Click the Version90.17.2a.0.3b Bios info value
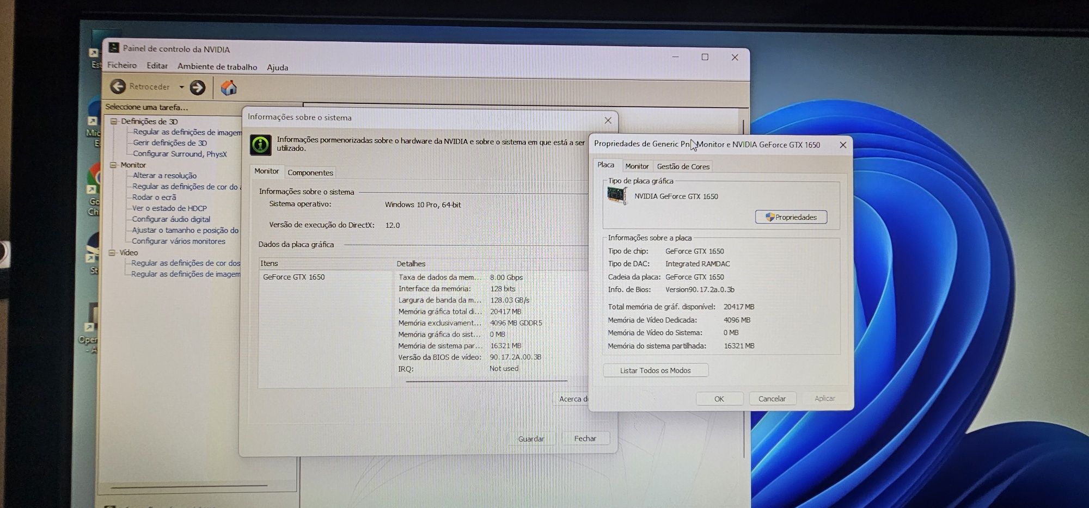 [x=700, y=290]
